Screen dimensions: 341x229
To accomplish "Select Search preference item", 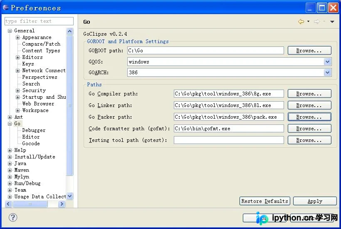I will point(31,84).
